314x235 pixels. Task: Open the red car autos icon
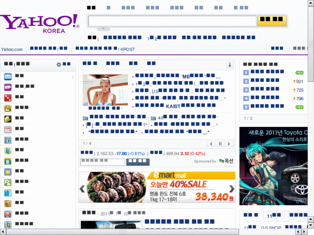[8, 214]
